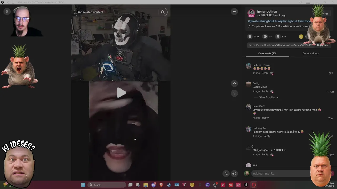
Task: Open the TikTok app from the taskbar
Action: click(246, 185)
